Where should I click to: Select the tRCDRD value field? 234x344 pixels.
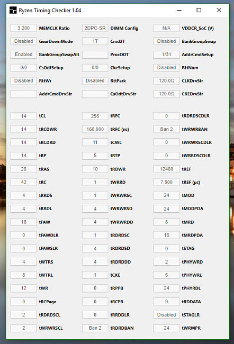coord(24,142)
